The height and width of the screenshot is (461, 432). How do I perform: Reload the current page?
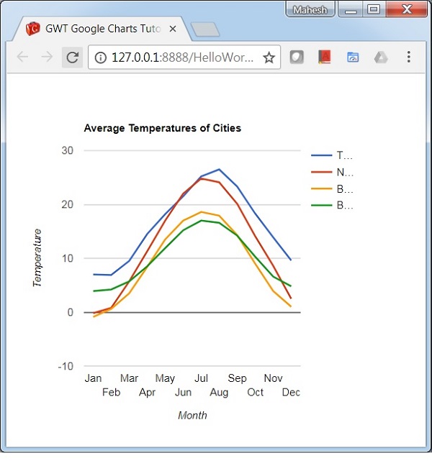[x=72, y=58]
